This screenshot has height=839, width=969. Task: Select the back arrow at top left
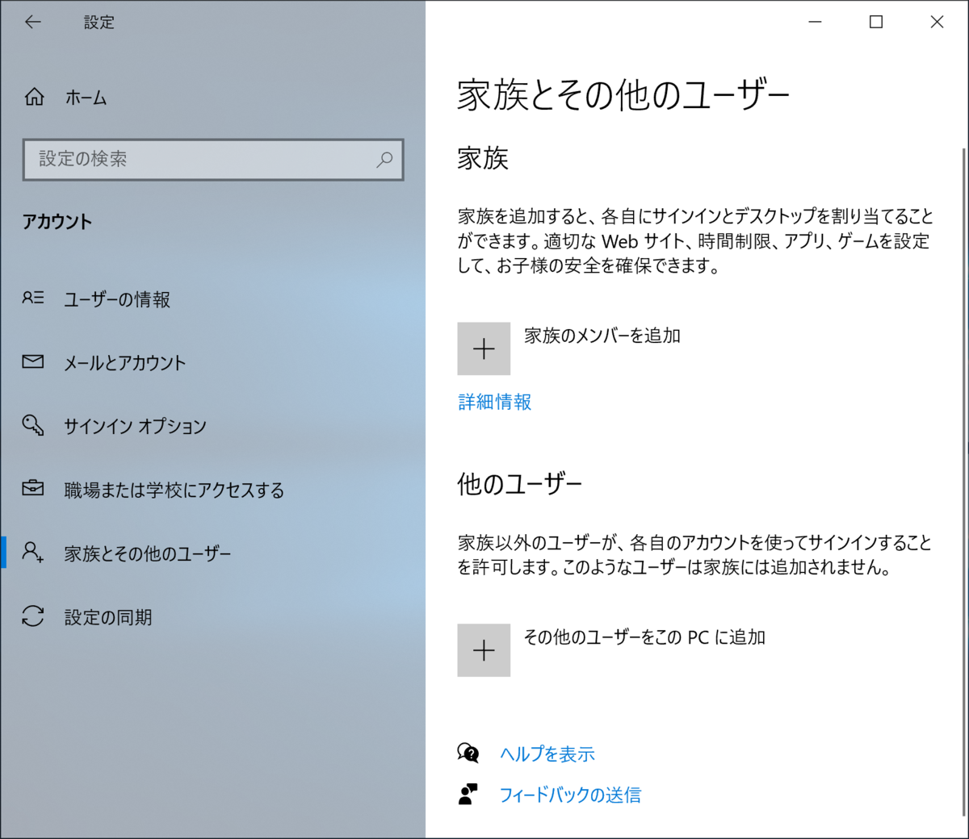click(32, 22)
